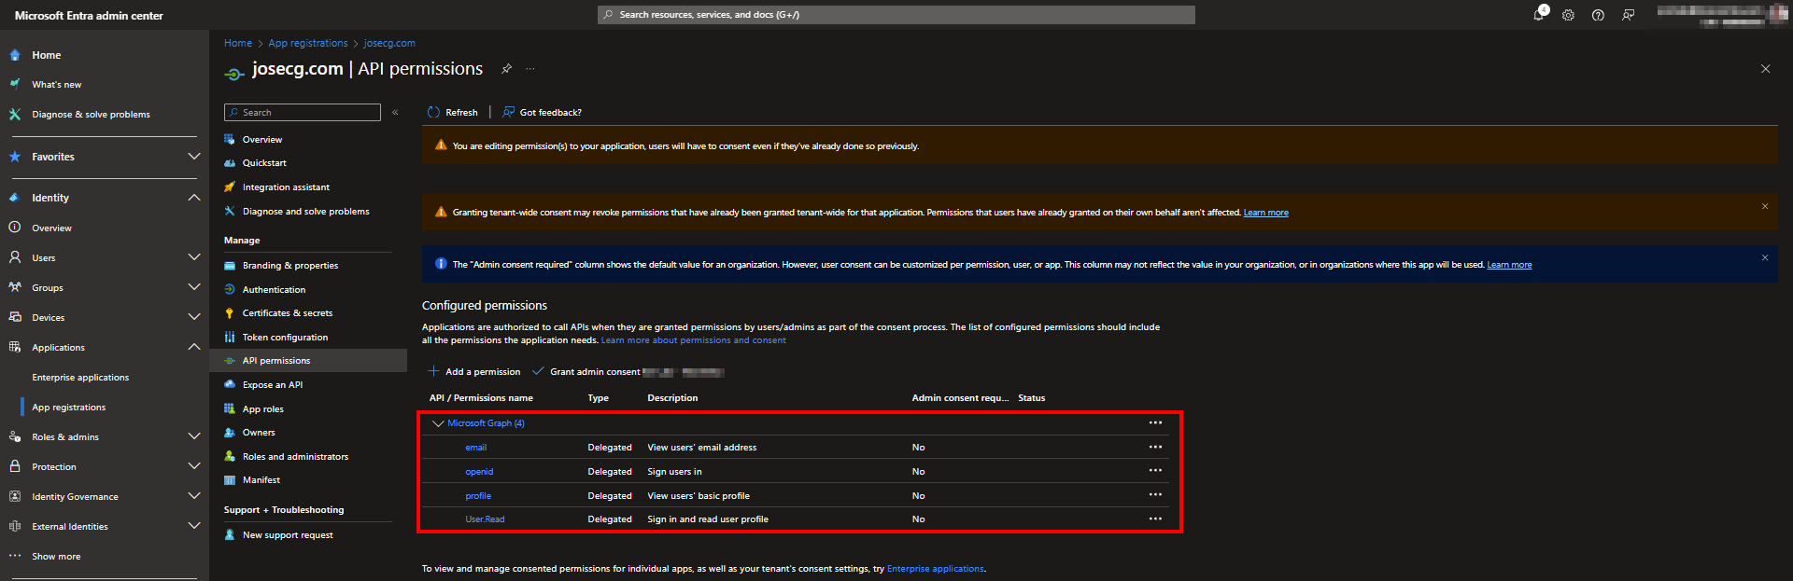This screenshot has width=1793, height=581.
Task: Open more options for email permission
Action: click(1155, 448)
